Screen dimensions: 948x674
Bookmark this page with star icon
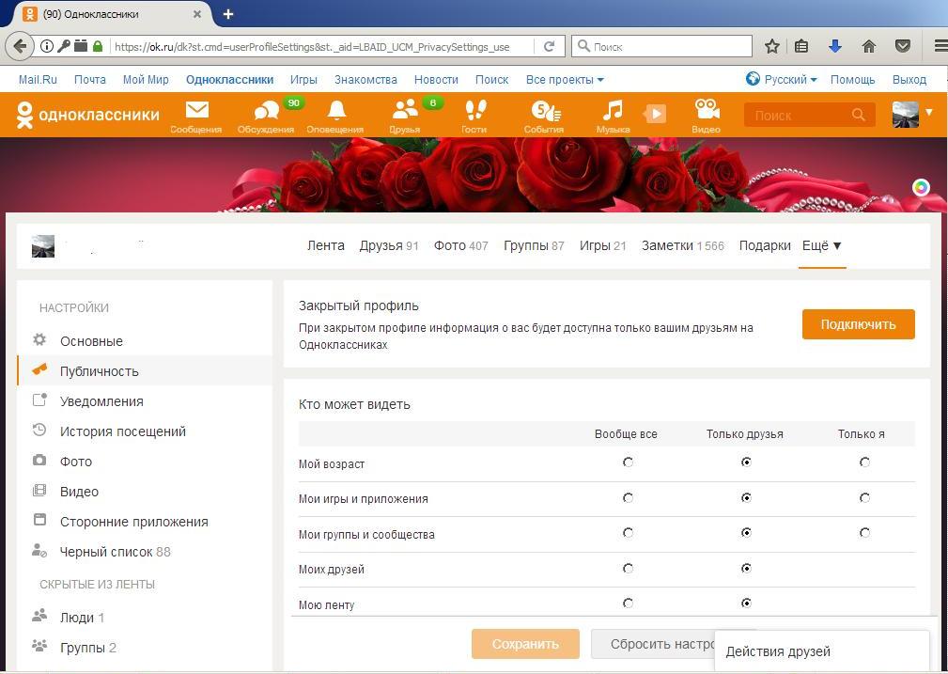771,47
